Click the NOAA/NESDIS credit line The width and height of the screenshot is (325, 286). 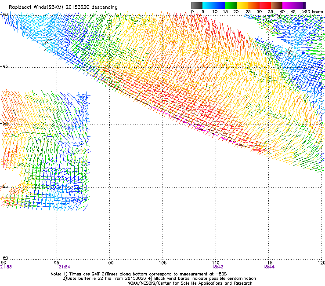click(x=190, y=283)
